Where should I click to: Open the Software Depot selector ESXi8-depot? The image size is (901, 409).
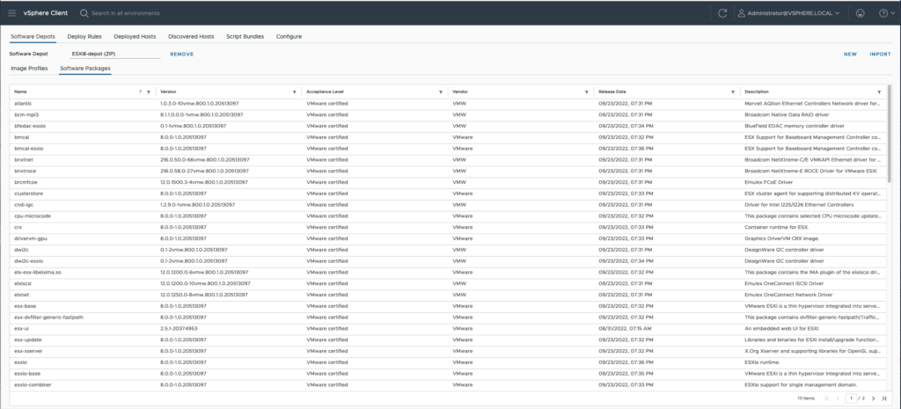coord(114,54)
